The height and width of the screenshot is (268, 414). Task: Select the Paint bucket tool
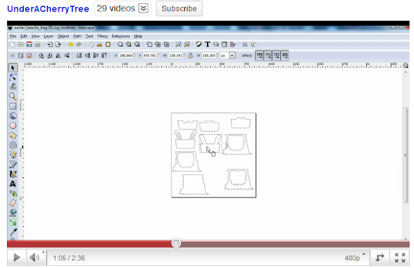pos(13,213)
